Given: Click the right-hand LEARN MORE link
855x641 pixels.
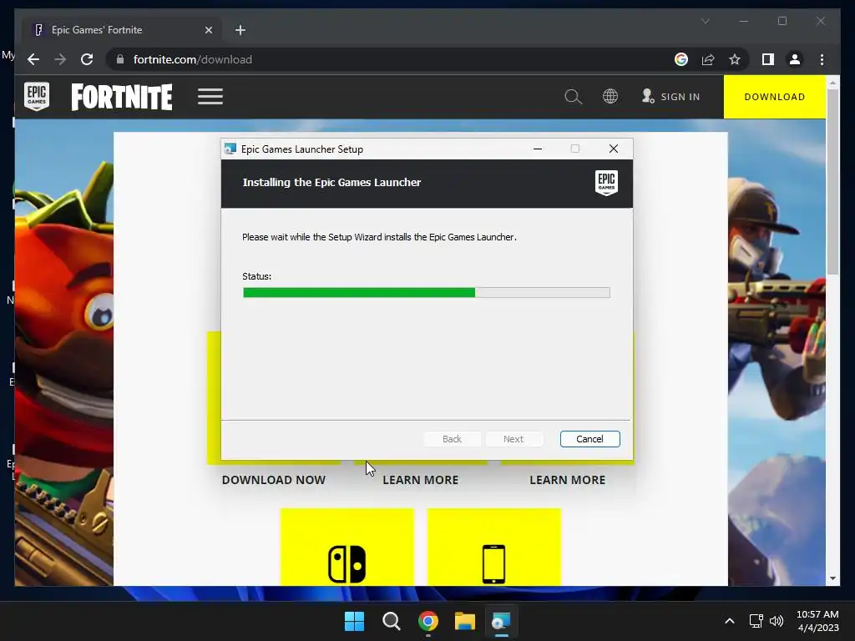Looking at the screenshot, I should point(568,480).
